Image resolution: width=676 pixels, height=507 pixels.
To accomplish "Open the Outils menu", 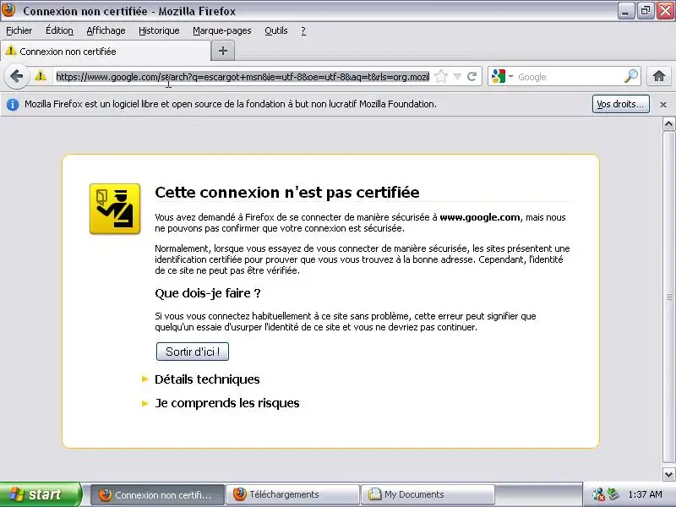I will [x=276, y=30].
